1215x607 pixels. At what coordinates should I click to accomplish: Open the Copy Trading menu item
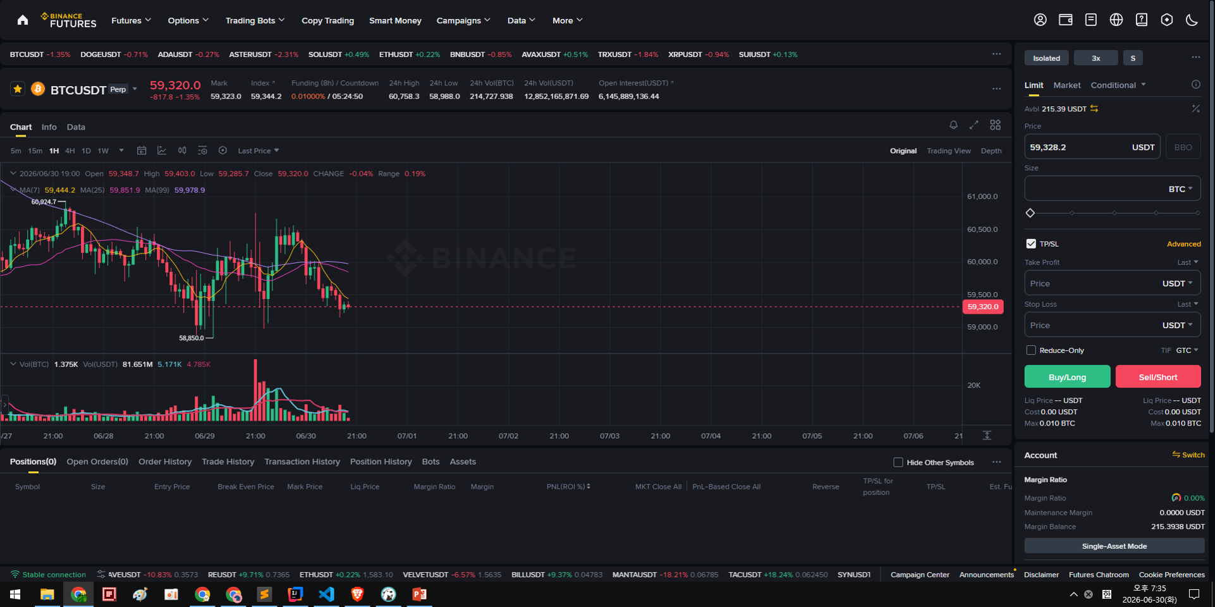point(327,21)
